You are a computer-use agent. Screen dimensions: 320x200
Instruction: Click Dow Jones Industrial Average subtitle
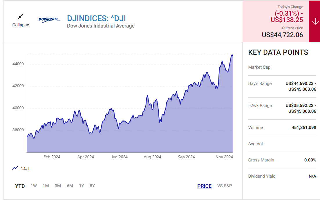(x=101, y=26)
